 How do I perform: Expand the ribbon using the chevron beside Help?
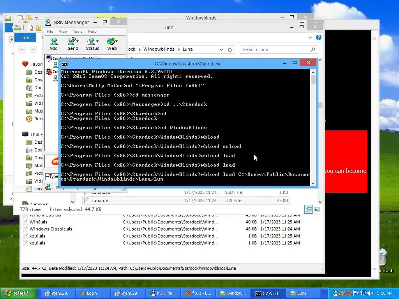pos(310,38)
